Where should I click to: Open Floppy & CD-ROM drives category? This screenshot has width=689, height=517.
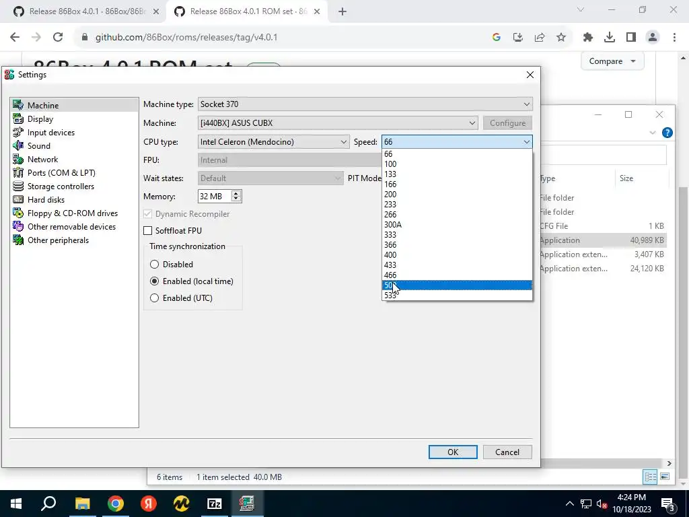[74, 213]
